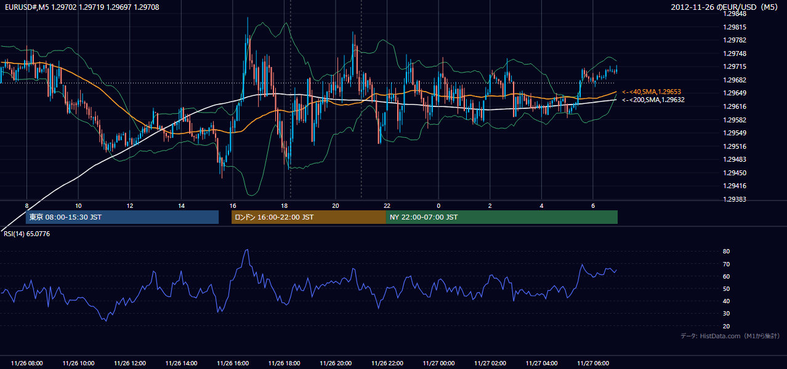This screenshot has width=787, height=369.
Task: Click the 11/26 16:00 time label
Action: pos(232,363)
